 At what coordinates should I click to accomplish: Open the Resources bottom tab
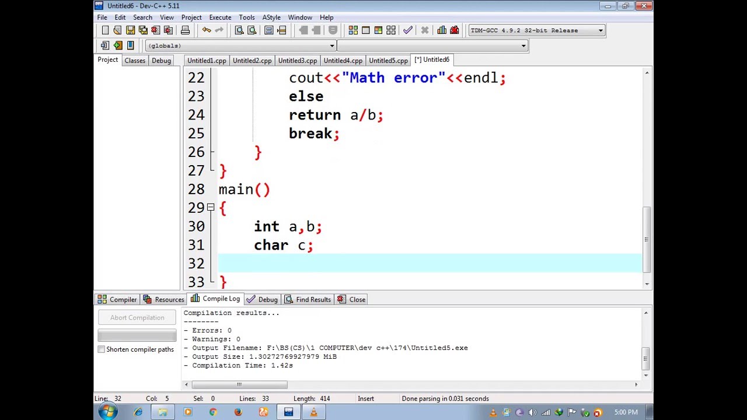click(x=164, y=300)
